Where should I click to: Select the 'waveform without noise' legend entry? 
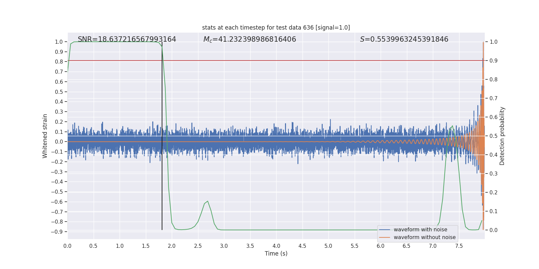pos(424,237)
